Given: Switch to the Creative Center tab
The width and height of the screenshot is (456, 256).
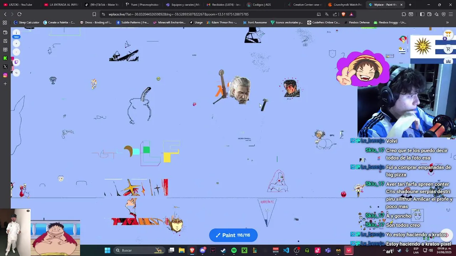Looking at the screenshot, I should (x=305, y=5).
